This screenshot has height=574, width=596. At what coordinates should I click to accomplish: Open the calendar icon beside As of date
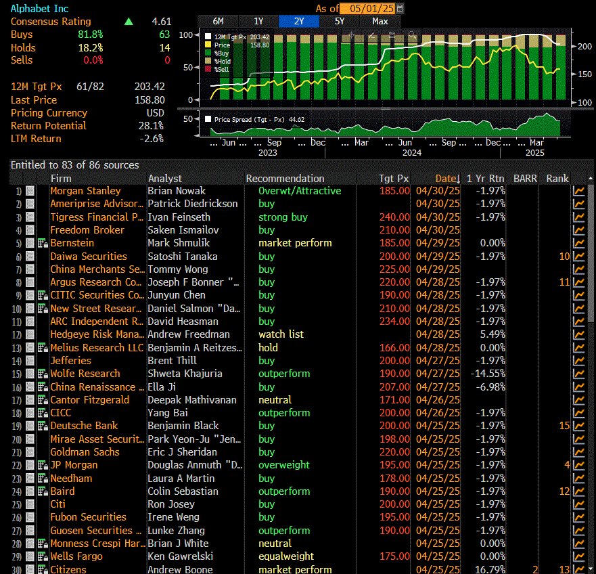[400, 9]
